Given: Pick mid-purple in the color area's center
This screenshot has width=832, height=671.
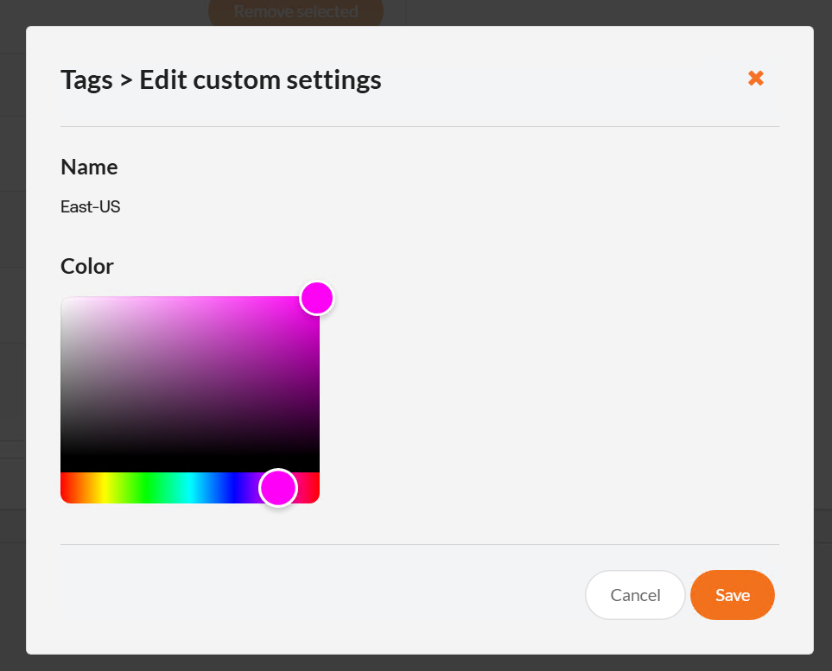Looking at the screenshot, I should 190,384.
